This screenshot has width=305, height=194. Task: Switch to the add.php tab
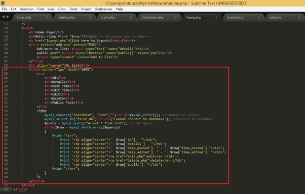click(x=275, y=18)
